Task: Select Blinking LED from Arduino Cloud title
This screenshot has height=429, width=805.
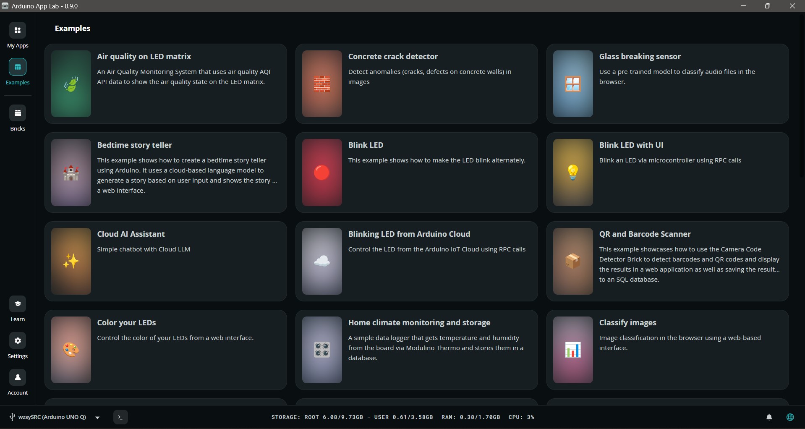Action: tap(409, 234)
